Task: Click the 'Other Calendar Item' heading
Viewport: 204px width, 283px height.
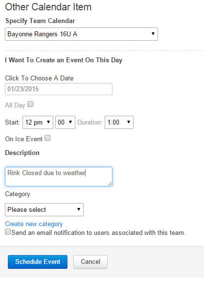Action: [x=48, y=7]
